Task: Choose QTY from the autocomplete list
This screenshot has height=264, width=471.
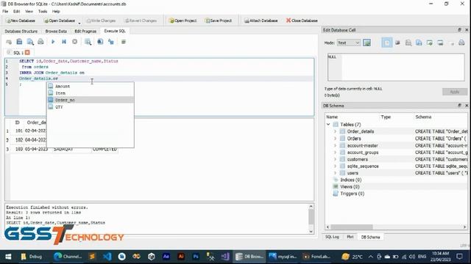Action: [x=90, y=107]
